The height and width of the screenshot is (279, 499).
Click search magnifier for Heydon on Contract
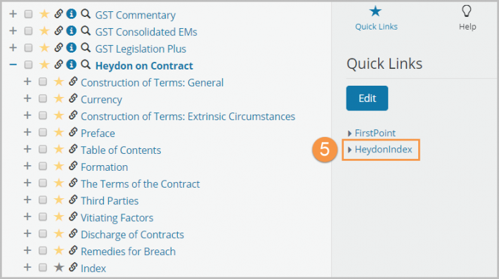[85, 65]
